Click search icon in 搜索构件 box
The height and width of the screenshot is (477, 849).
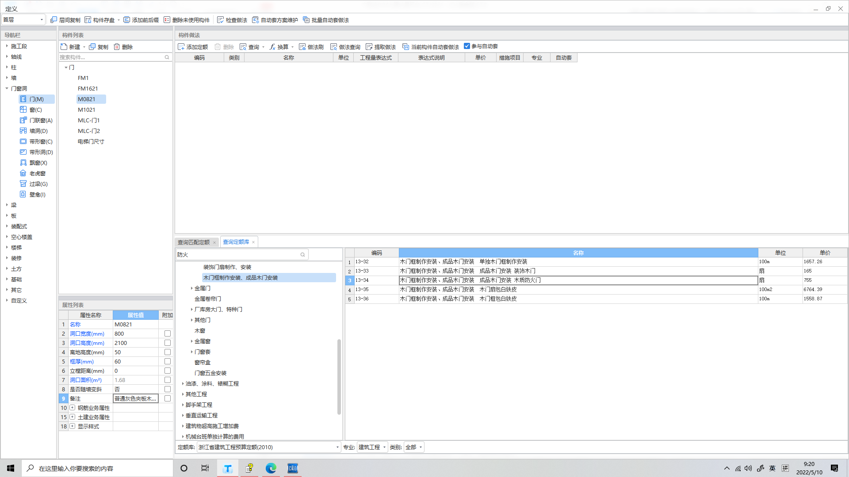pyautogui.click(x=167, y=57)
